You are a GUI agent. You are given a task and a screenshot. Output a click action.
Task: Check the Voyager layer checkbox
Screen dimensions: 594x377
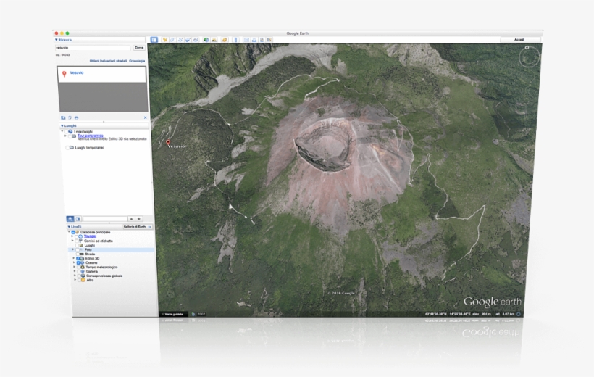point(76,236)
